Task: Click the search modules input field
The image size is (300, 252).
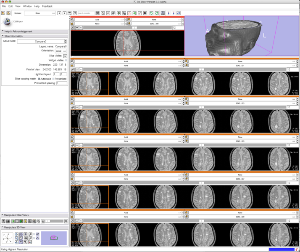Action: point(86,13)
